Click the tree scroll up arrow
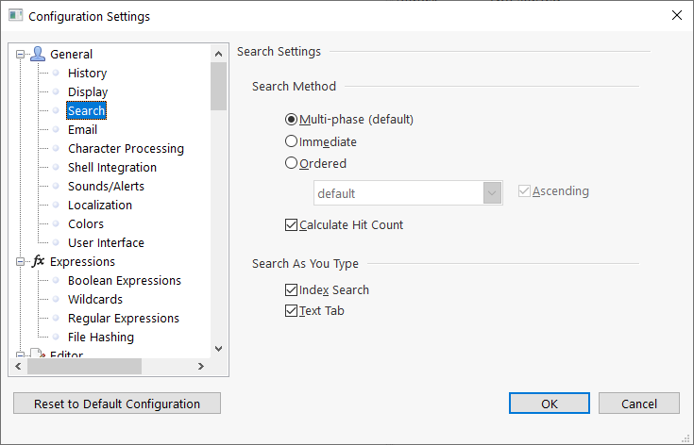 (218, 54)
